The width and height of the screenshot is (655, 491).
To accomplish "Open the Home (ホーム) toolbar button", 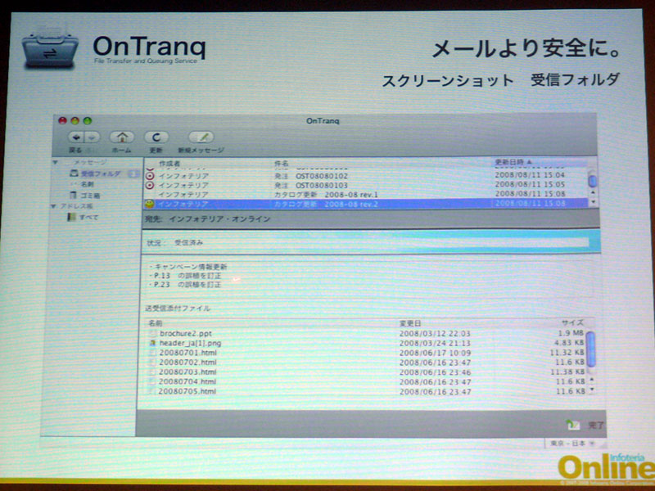I will coord(121,137).
